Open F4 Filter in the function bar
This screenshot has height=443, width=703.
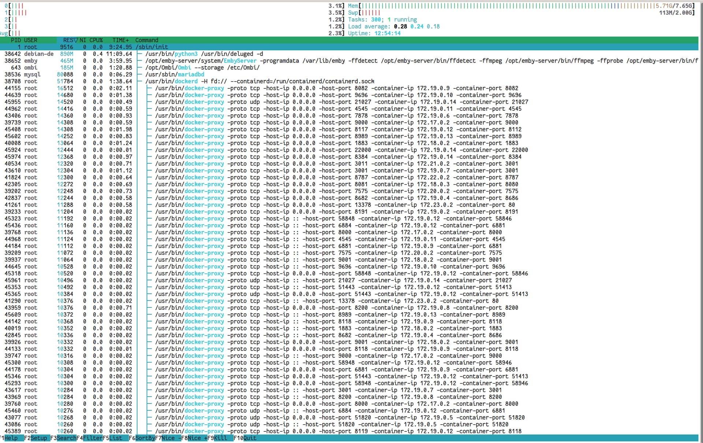point(90,438)
